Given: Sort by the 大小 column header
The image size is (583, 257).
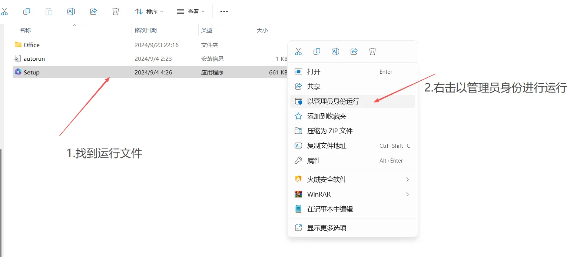Looking at the screenshot, I should pyautogui.click(x=262, y=30).
